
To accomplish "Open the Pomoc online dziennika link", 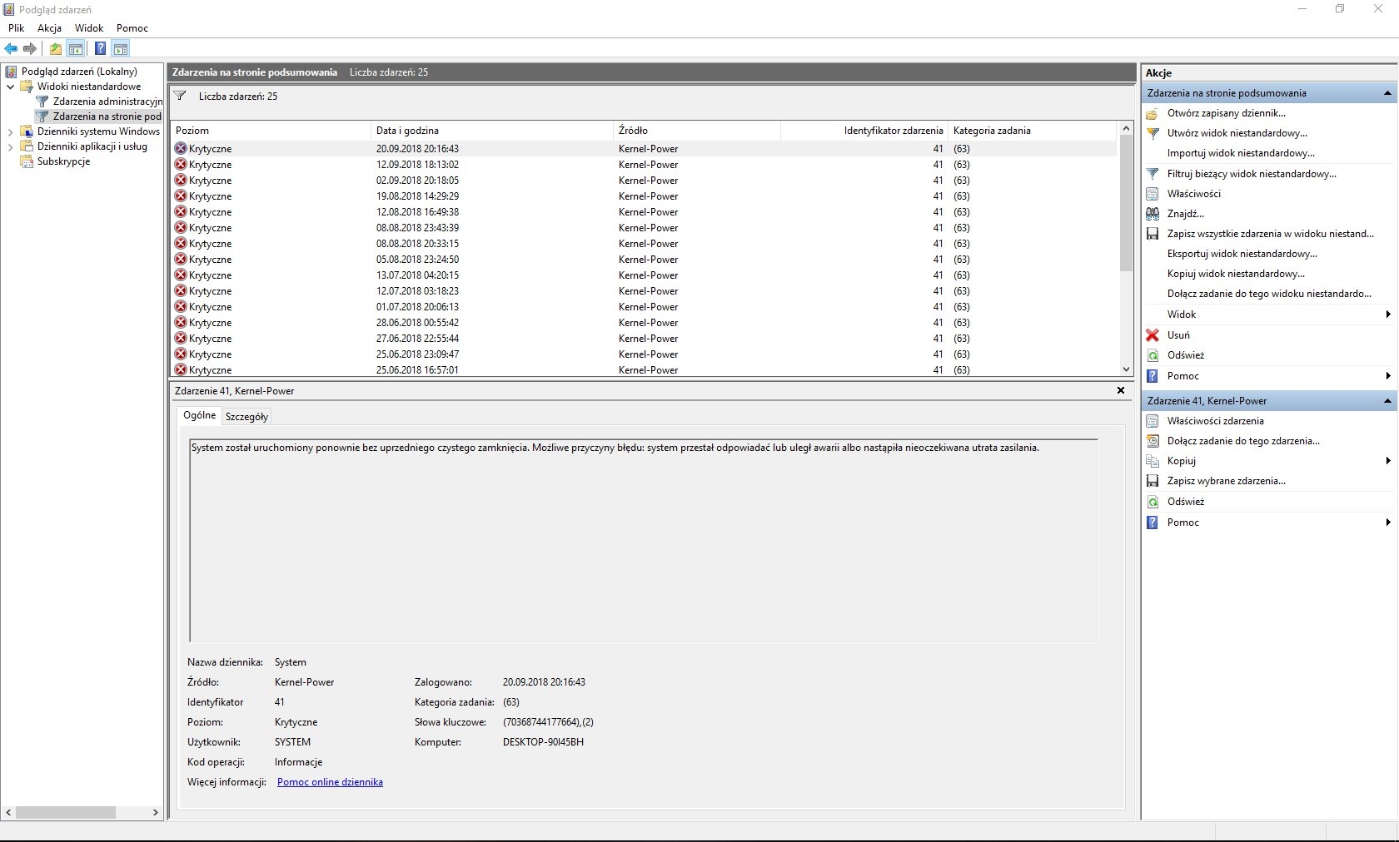I will [330, 782].
